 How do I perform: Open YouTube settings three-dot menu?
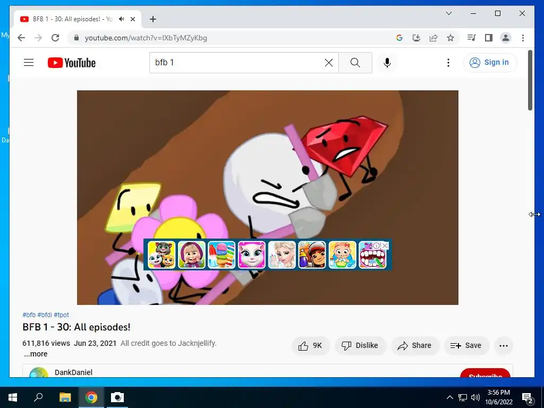[x=448, y=63]
